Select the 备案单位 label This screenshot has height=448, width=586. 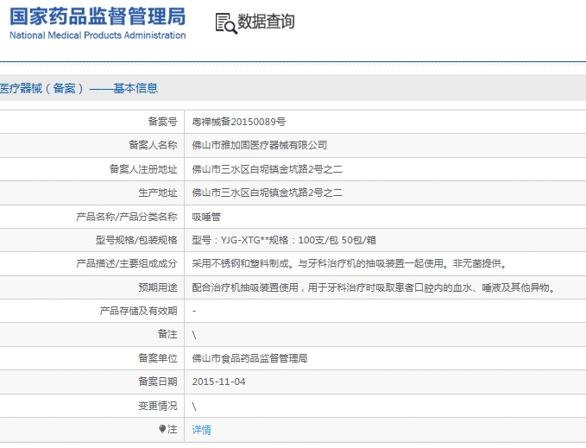(158, 358)
